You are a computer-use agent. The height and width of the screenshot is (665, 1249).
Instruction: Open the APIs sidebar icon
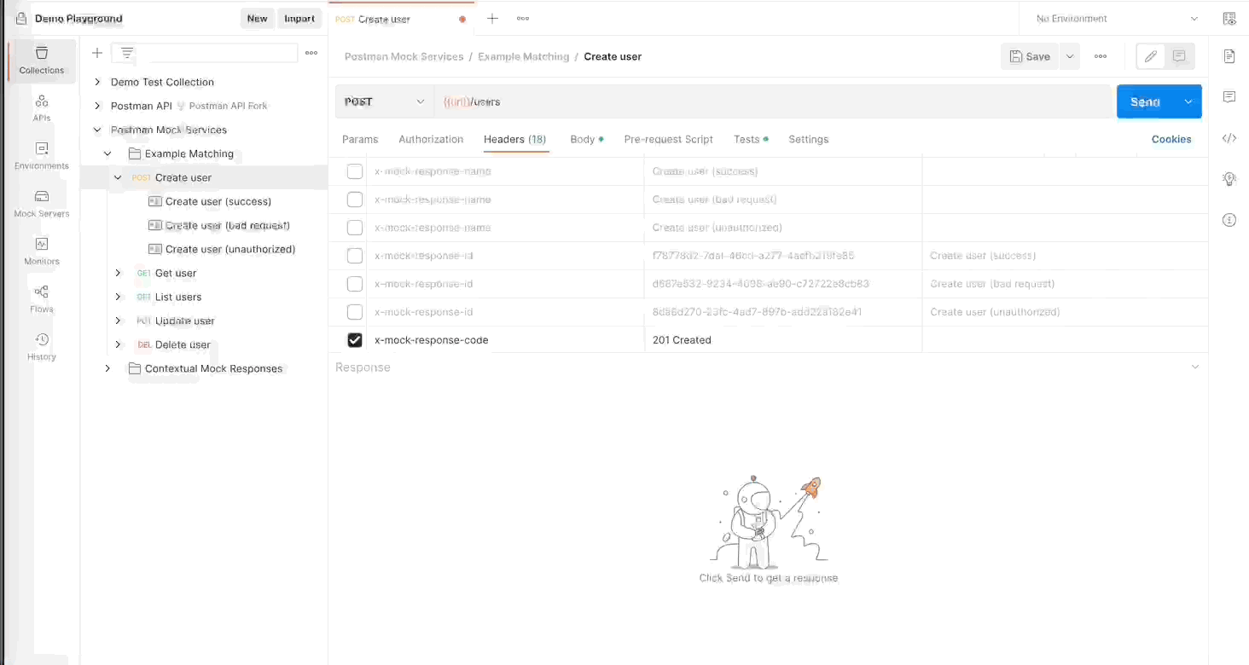point(42,108)
